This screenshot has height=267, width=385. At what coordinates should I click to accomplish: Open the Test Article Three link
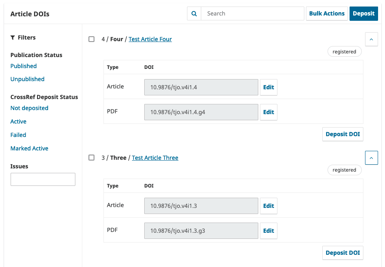click(x=155, y=158)
